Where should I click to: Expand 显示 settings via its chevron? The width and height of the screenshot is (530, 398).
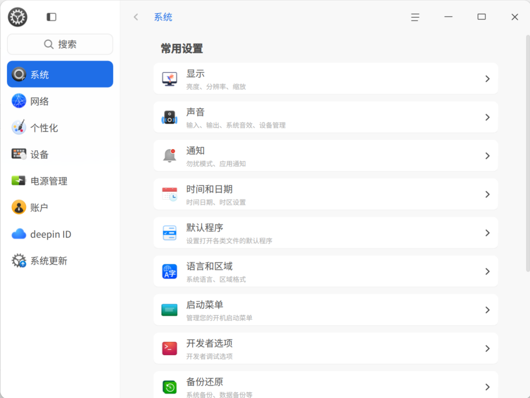click(x=487, y=79)
